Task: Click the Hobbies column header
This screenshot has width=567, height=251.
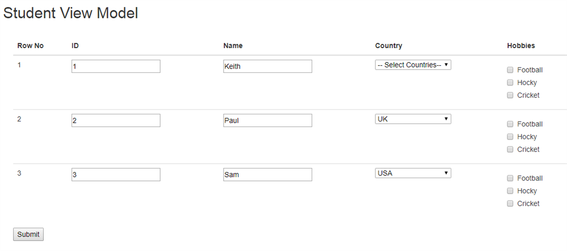Action: coord(520,46)
